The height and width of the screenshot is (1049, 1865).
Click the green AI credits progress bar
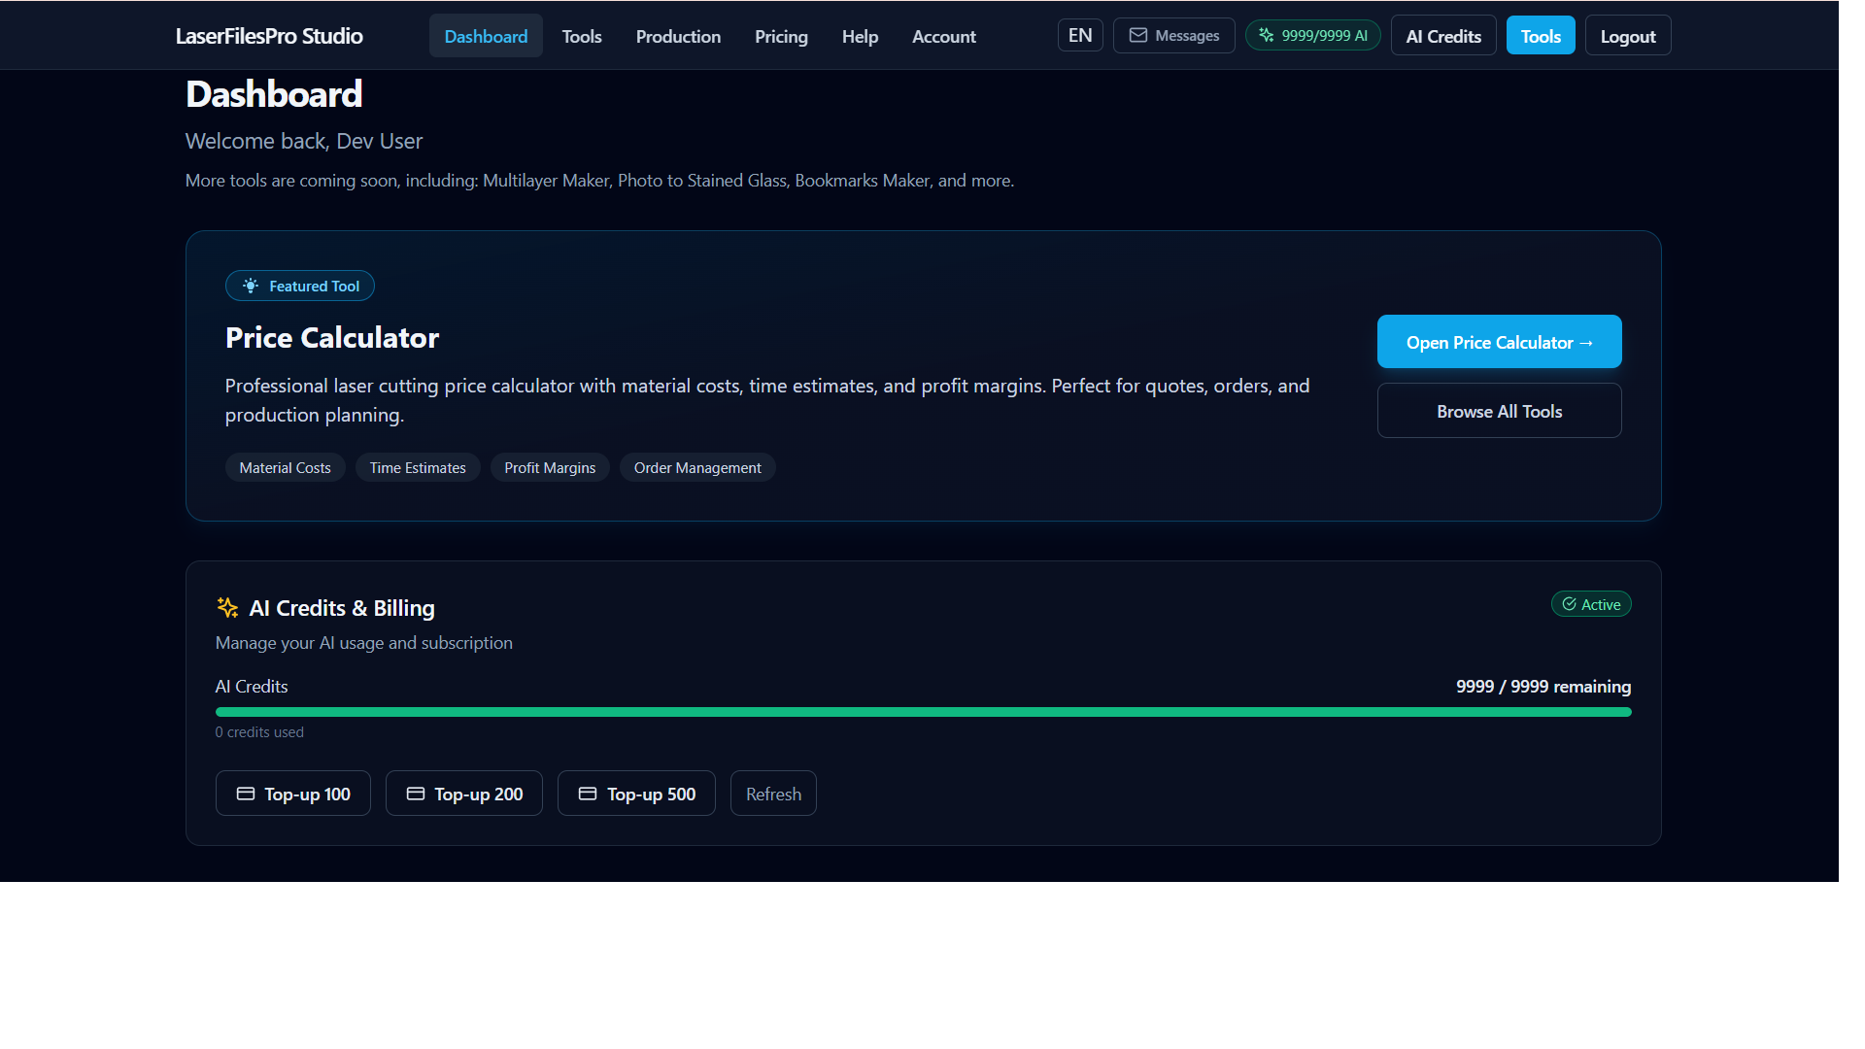[923, 712]
